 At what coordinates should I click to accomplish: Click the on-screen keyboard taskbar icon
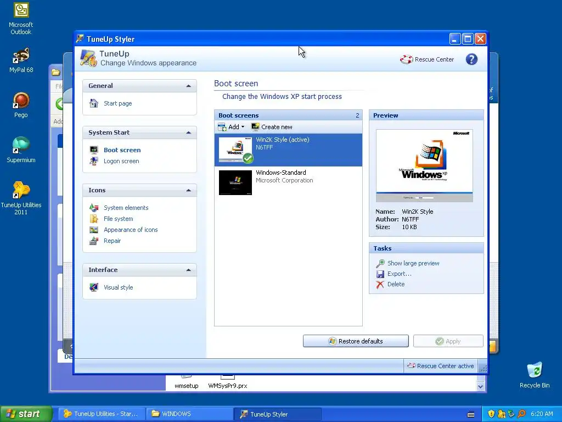(x=471, y=414)
